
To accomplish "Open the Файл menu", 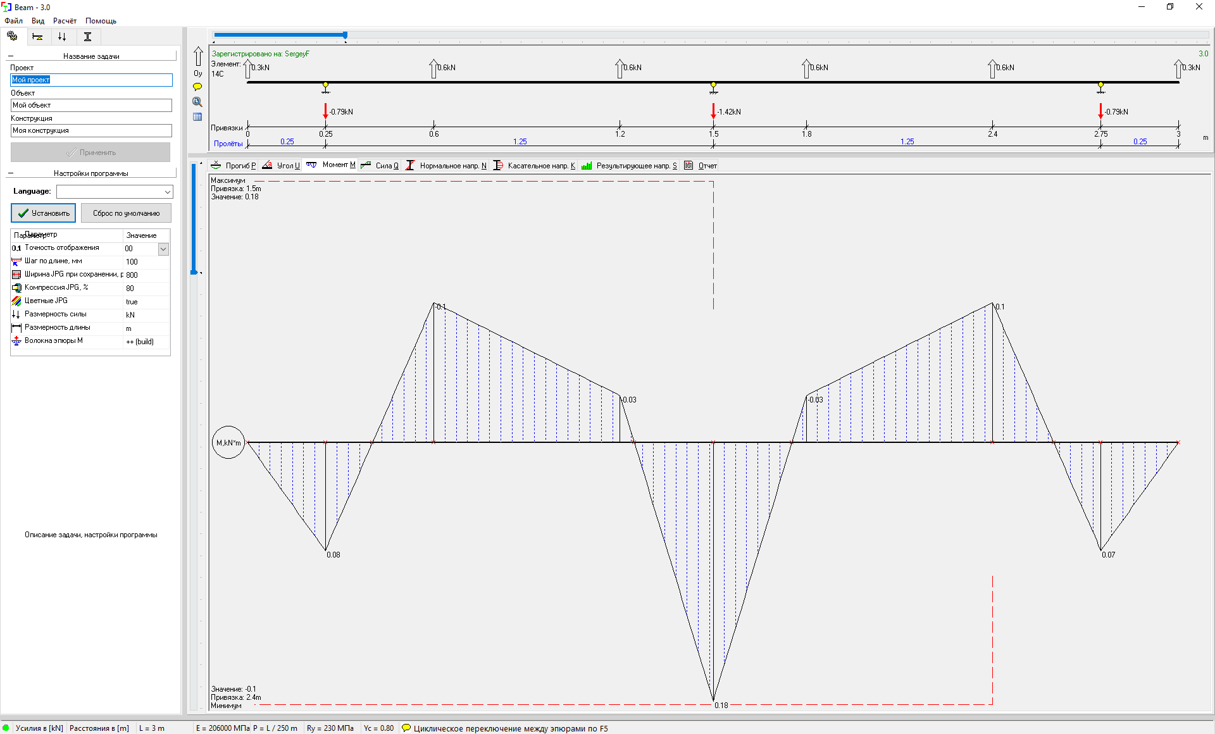I will pos(13,21).
